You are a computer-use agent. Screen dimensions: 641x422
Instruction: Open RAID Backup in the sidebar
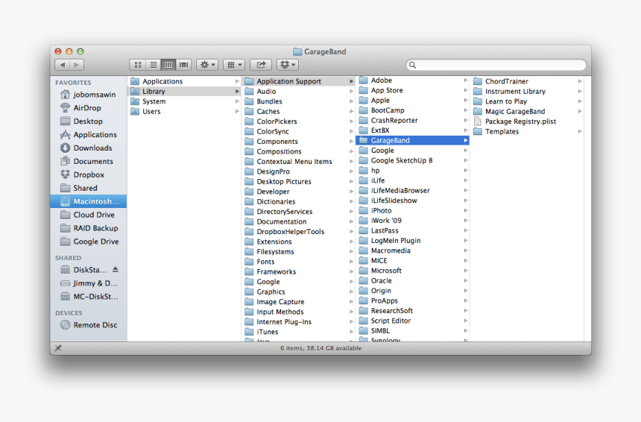89,228
